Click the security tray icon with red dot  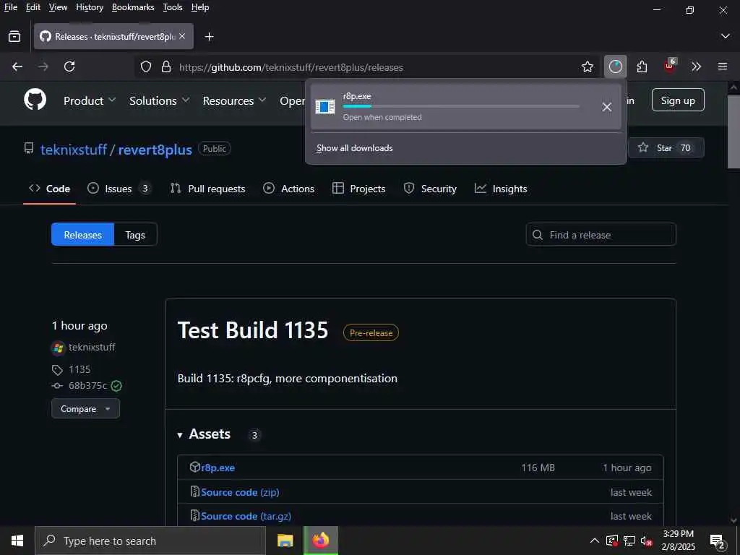click(612, 541)
